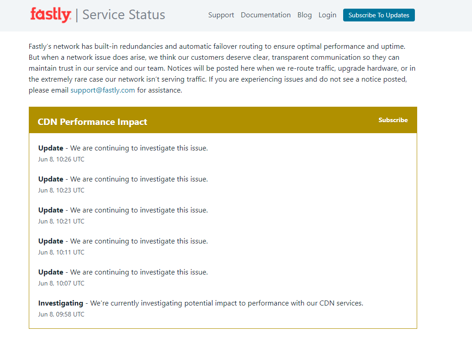The height and width of the screenshot is (337, 472).
Task: Select the Jun 8, 10:26 UTC timestamp
Action: [x=61, y=159]
